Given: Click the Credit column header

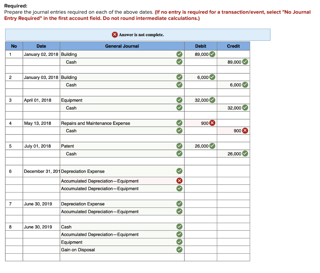Looking at the screenshot, I should (233, 46).
